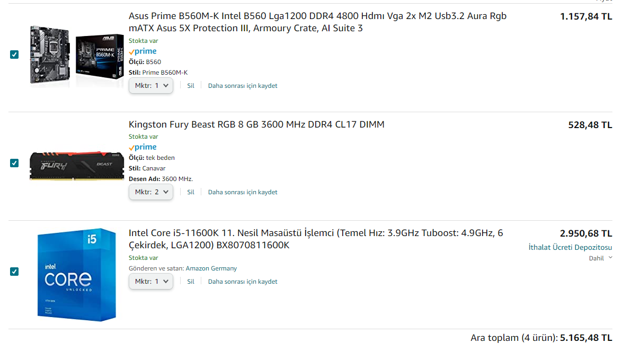Uncheck the Kingston Fury Beast item checkbox

click(14, 163)
